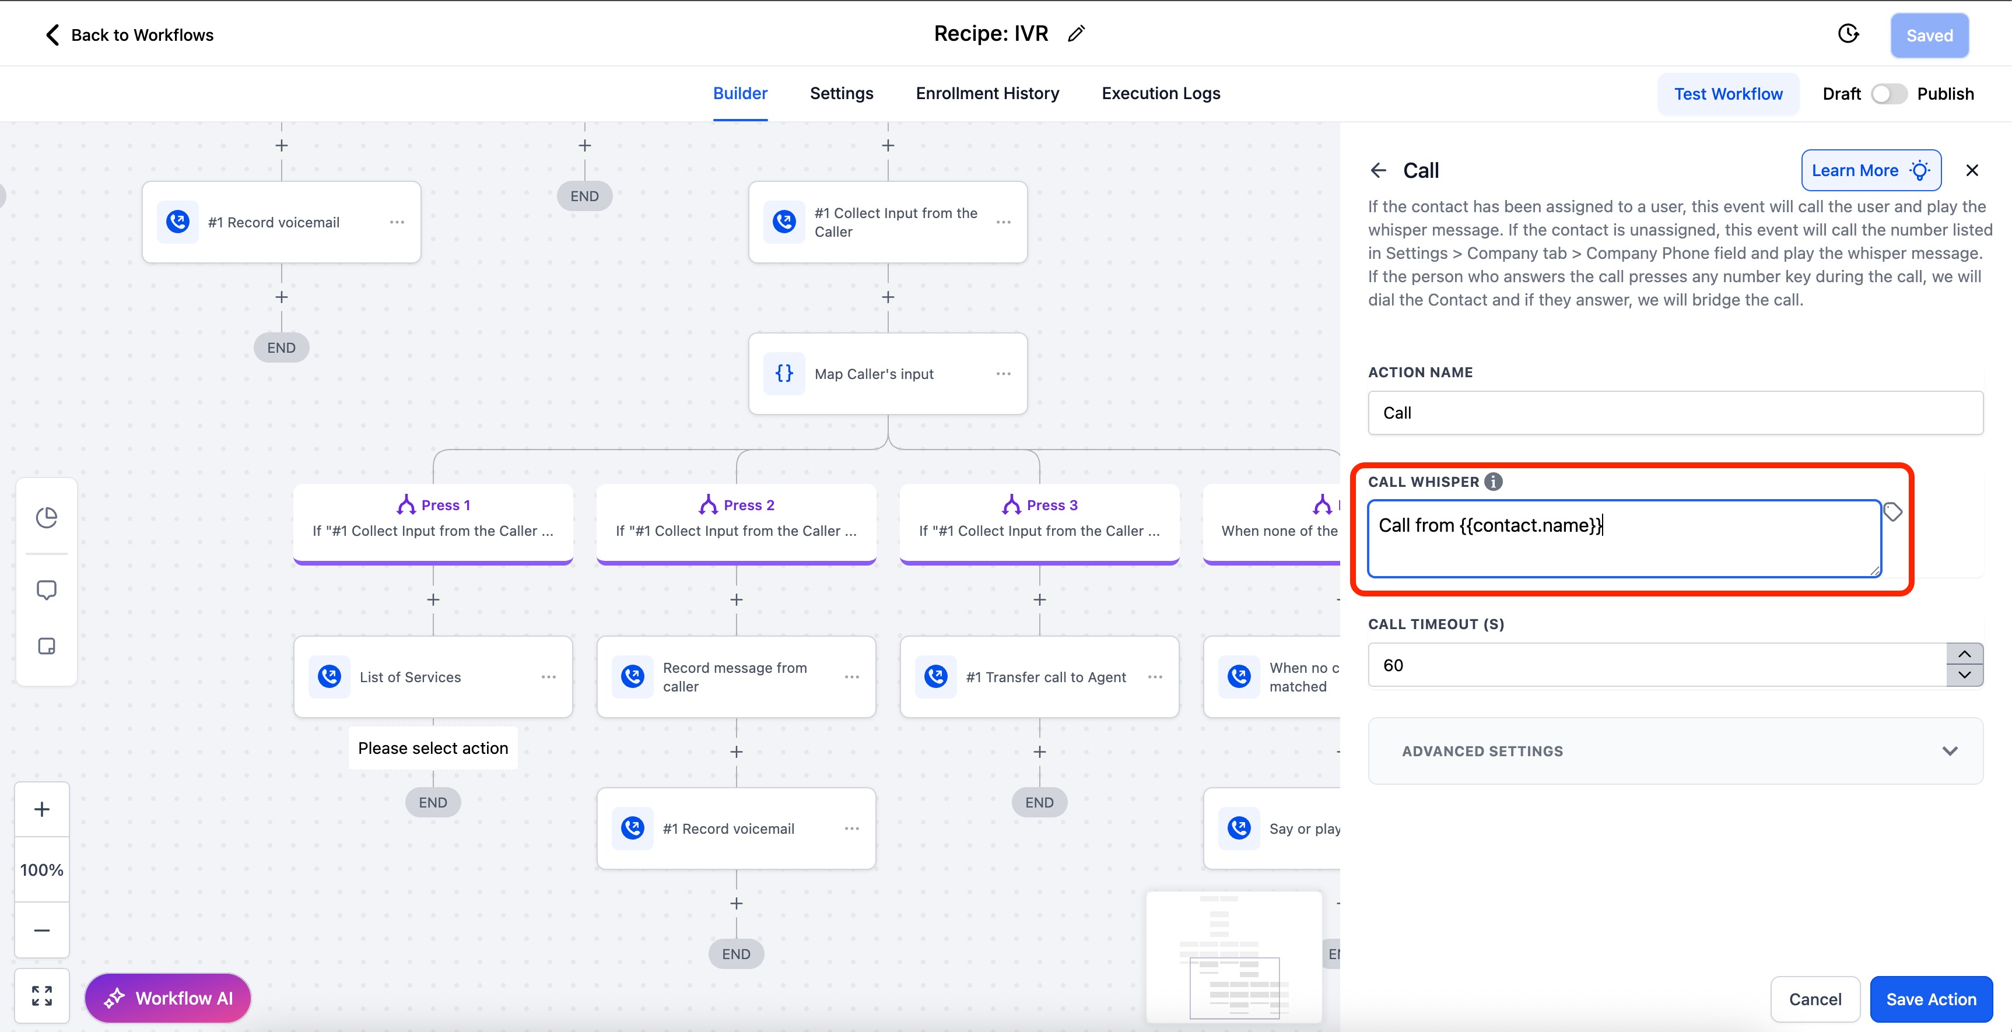Click Test Workflow button
The width and height of the screenshot is (2012, 1032).
(x=1727, y=94)
